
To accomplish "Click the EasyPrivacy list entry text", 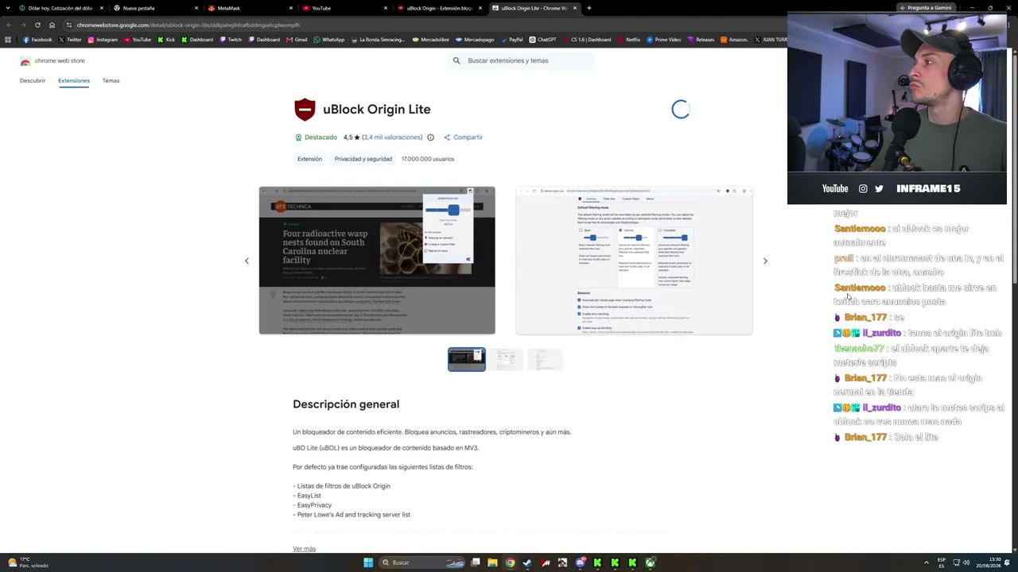I will [x=315, y=505].
